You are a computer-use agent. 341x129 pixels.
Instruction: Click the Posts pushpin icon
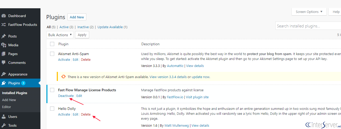[4, 36]
